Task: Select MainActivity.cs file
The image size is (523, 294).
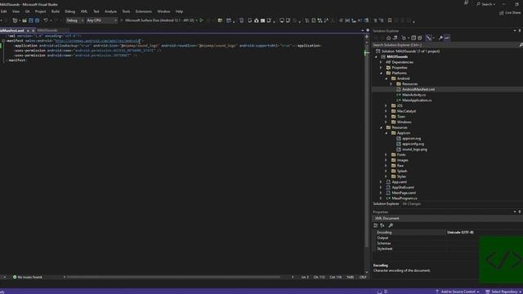Action: click(x=414, y=95)
